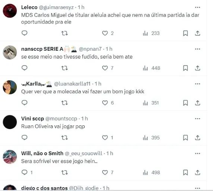The image size is (213, 191).
Task: Open the reply thread on Will's tweet
Action: (27, 172)
